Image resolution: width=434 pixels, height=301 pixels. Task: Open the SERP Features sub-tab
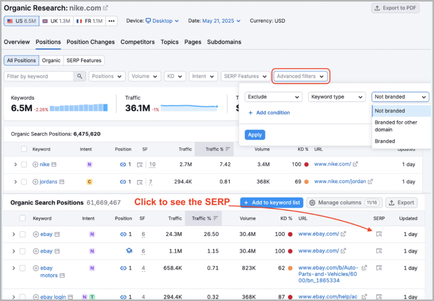(x=83, y=60)
